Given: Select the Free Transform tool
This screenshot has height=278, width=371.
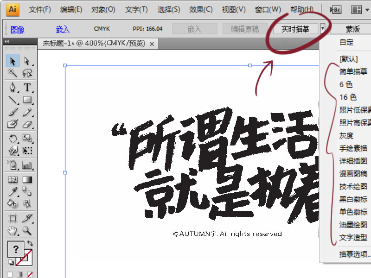Looking at the screenshot, I should 27,151.
